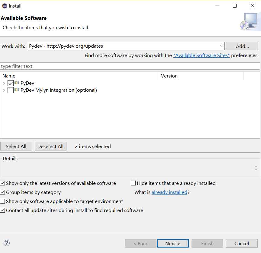Toggle Group items by category option
The width and height of the screenshot is (261, 253).
tap(3, 192)
